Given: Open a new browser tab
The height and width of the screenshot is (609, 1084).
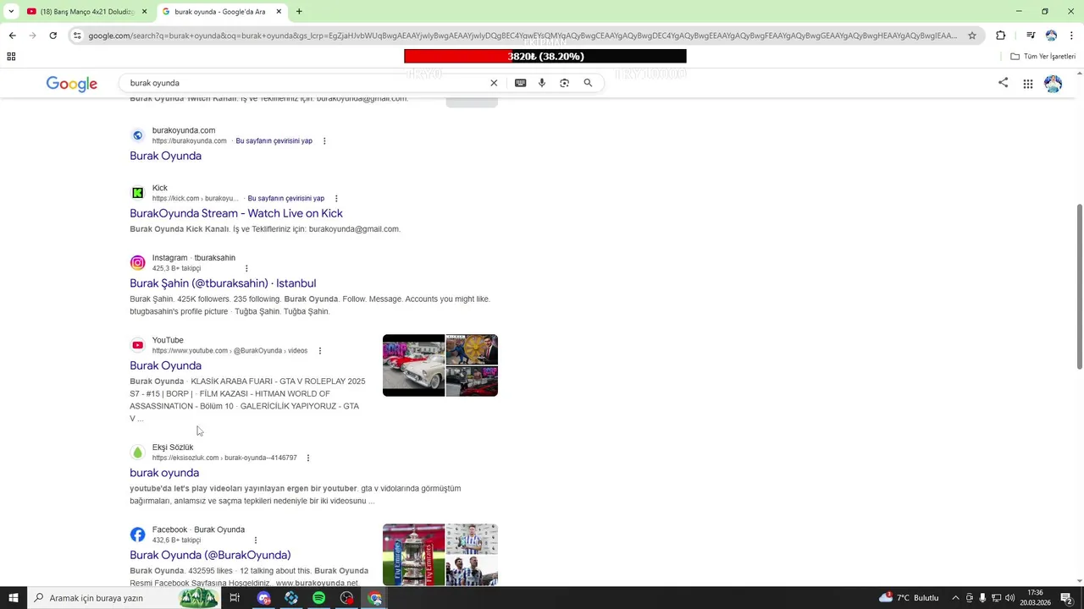Looking at the screenshot, I should point(299,12).
